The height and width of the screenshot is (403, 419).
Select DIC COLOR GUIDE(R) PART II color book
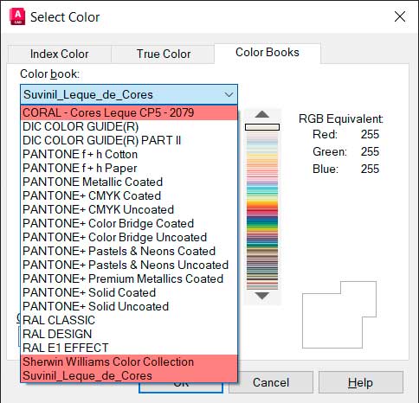tap(129, 140)
